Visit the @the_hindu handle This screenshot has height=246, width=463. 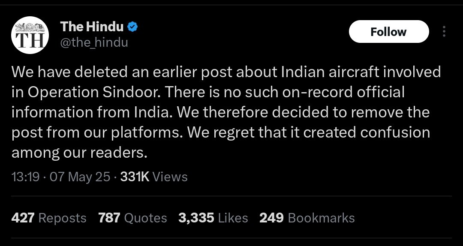pos(94,42)
